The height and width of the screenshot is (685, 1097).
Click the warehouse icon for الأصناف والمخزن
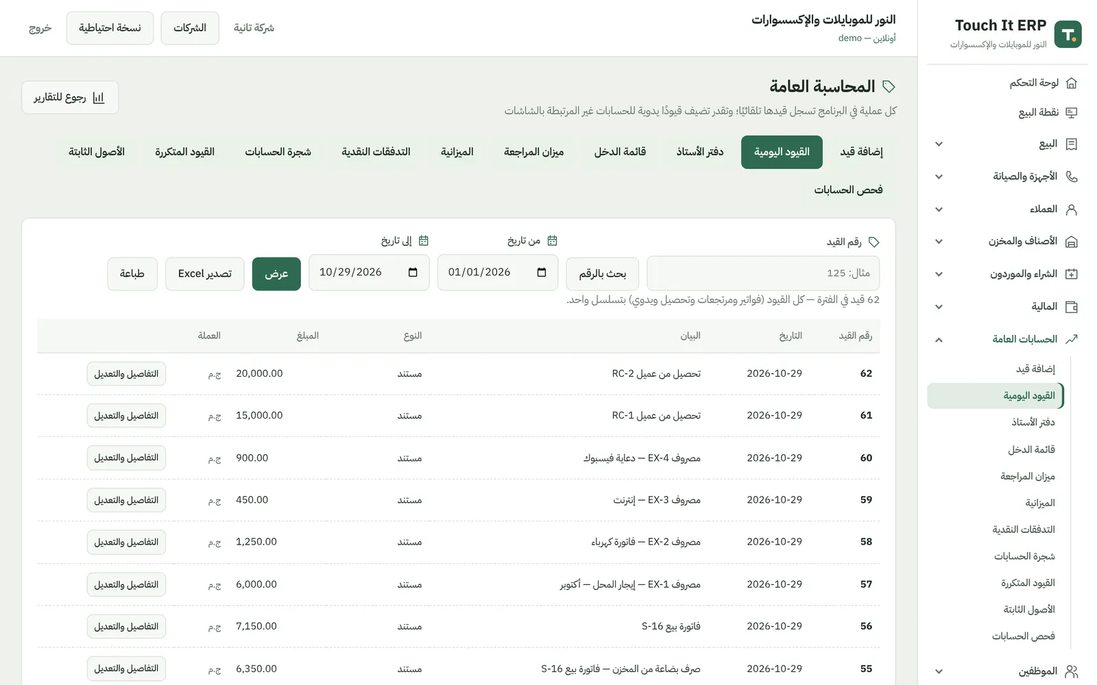point(1072,241)
